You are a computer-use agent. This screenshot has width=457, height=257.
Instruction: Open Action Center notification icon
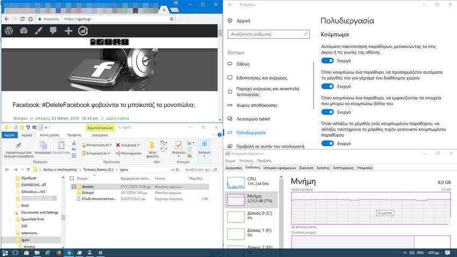pos(448,253)
